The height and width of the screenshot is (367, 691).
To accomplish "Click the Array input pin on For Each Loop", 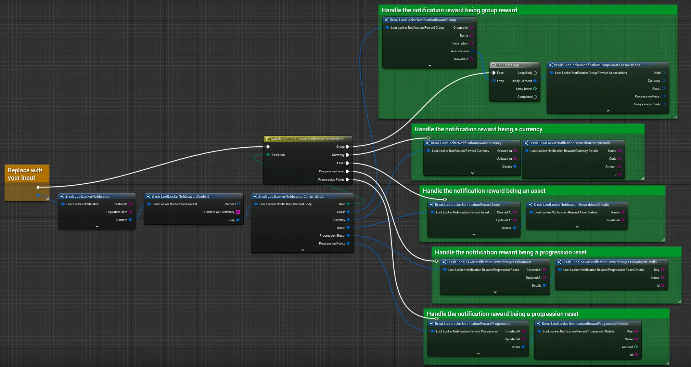I will (x=494, y=81).
